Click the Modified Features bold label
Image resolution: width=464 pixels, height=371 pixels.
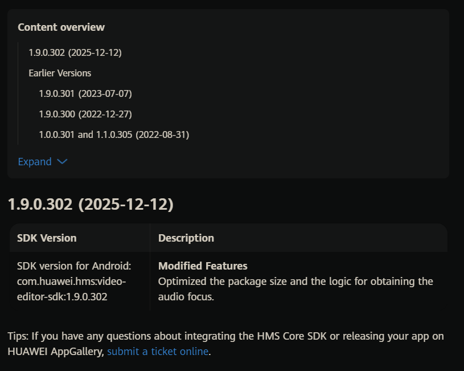(x=203, y=266)
